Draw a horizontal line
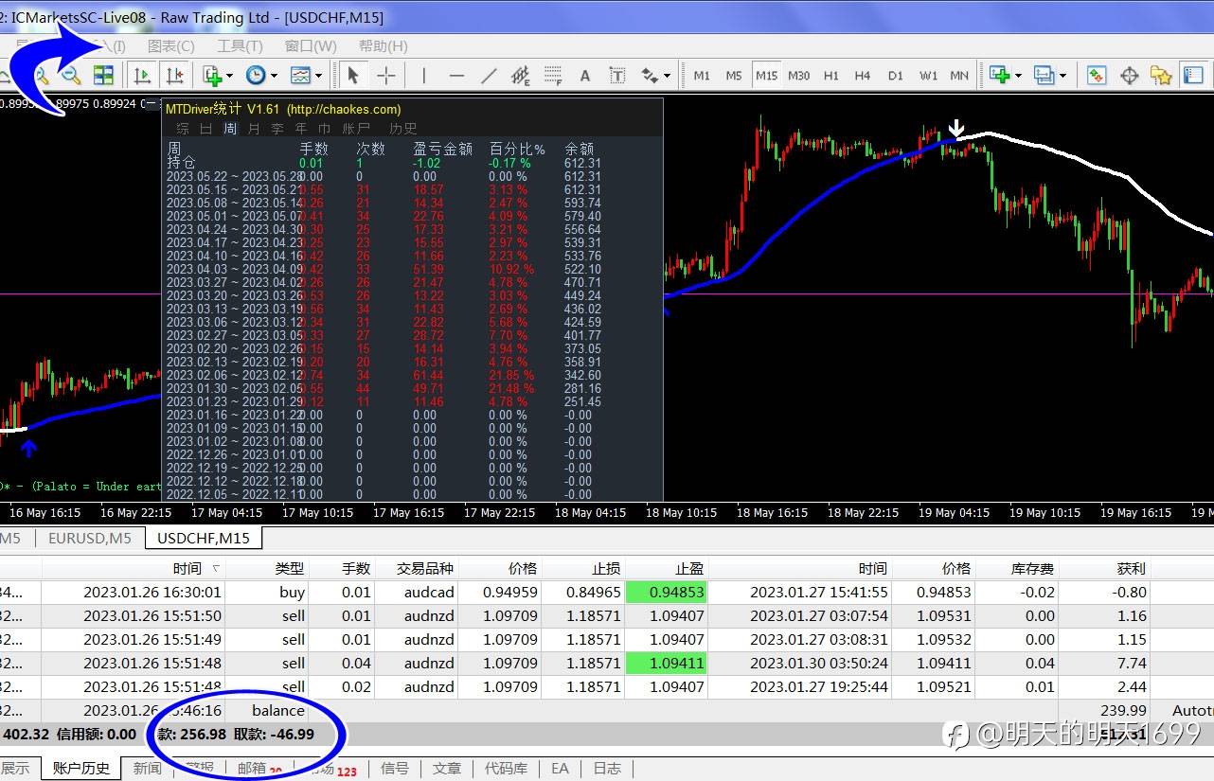Image resolution: width=1214 pixels, height=781 pixels. pos(456,76)
